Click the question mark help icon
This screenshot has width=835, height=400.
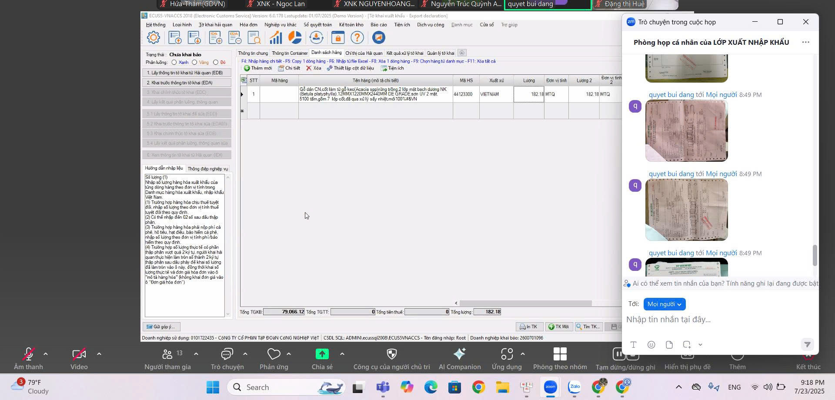(357, 38)
